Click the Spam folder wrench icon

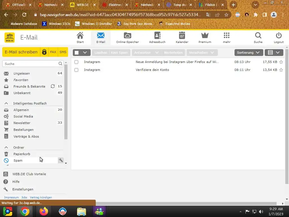coord(61,160)
